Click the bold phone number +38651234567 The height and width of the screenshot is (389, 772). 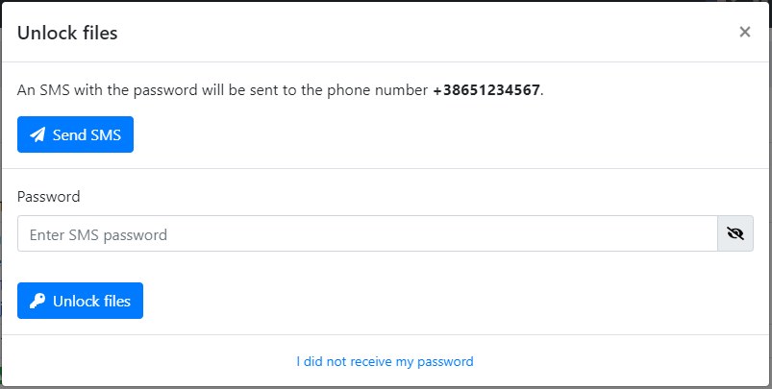486,90
